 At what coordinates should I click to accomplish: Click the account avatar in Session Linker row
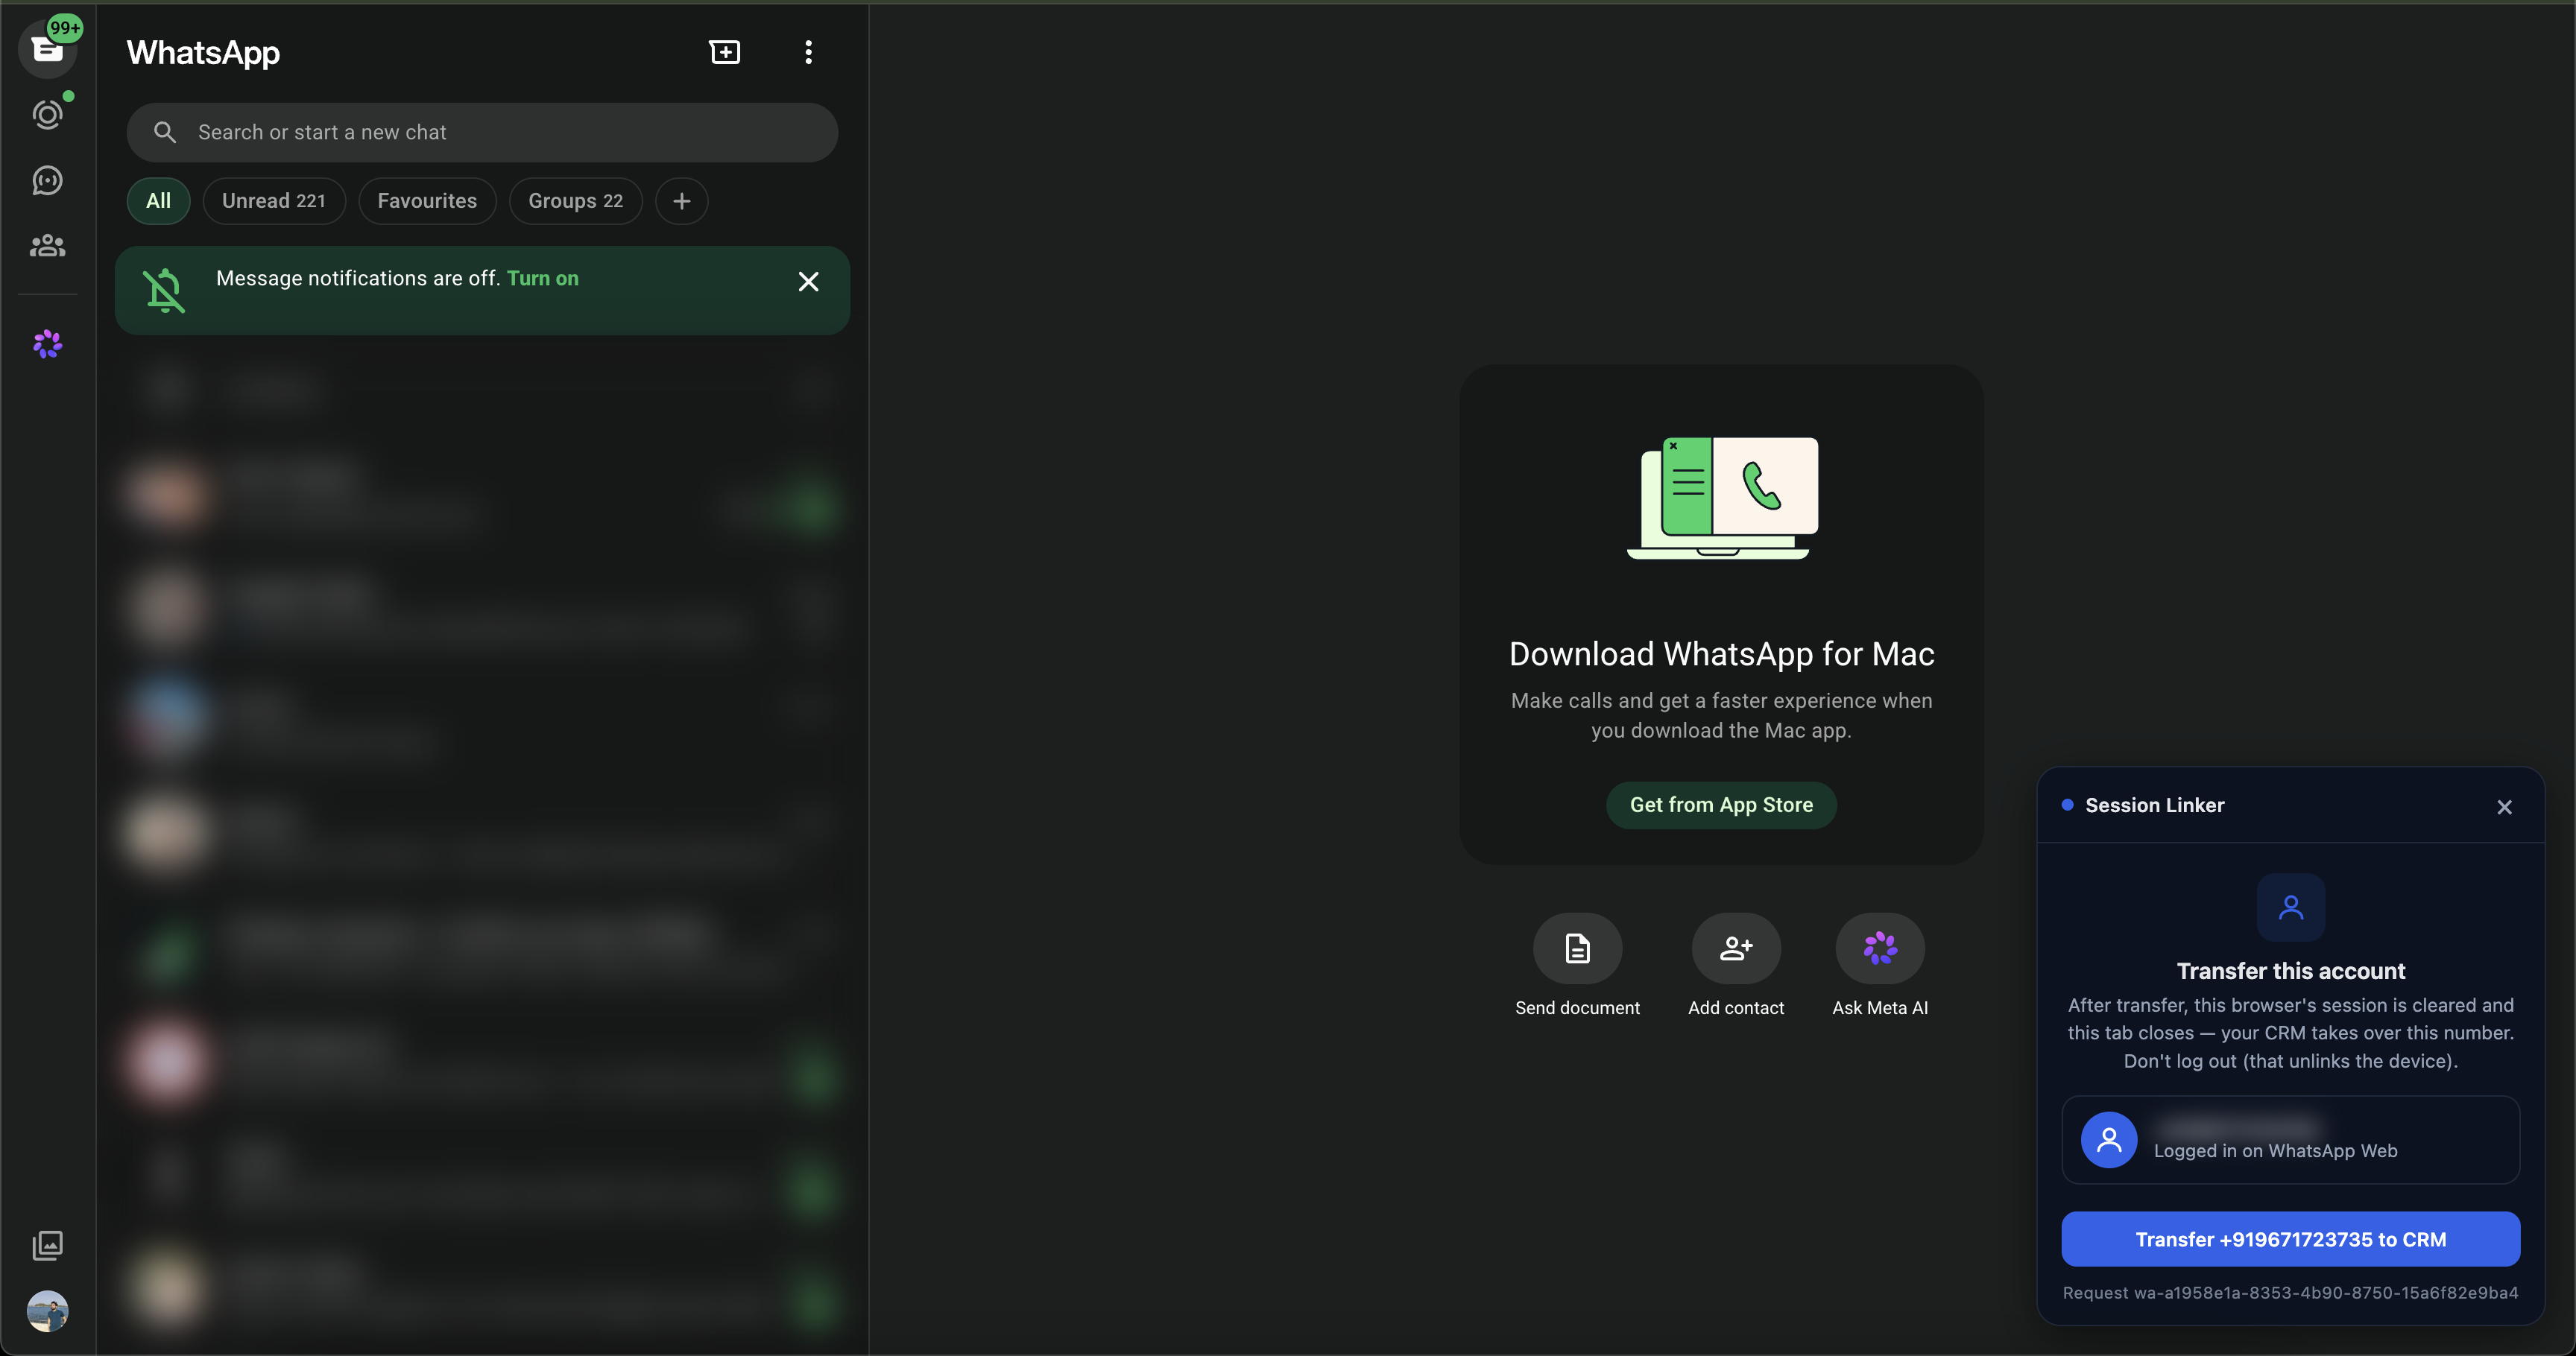pyautogui.click(x=2109, y=1140)
